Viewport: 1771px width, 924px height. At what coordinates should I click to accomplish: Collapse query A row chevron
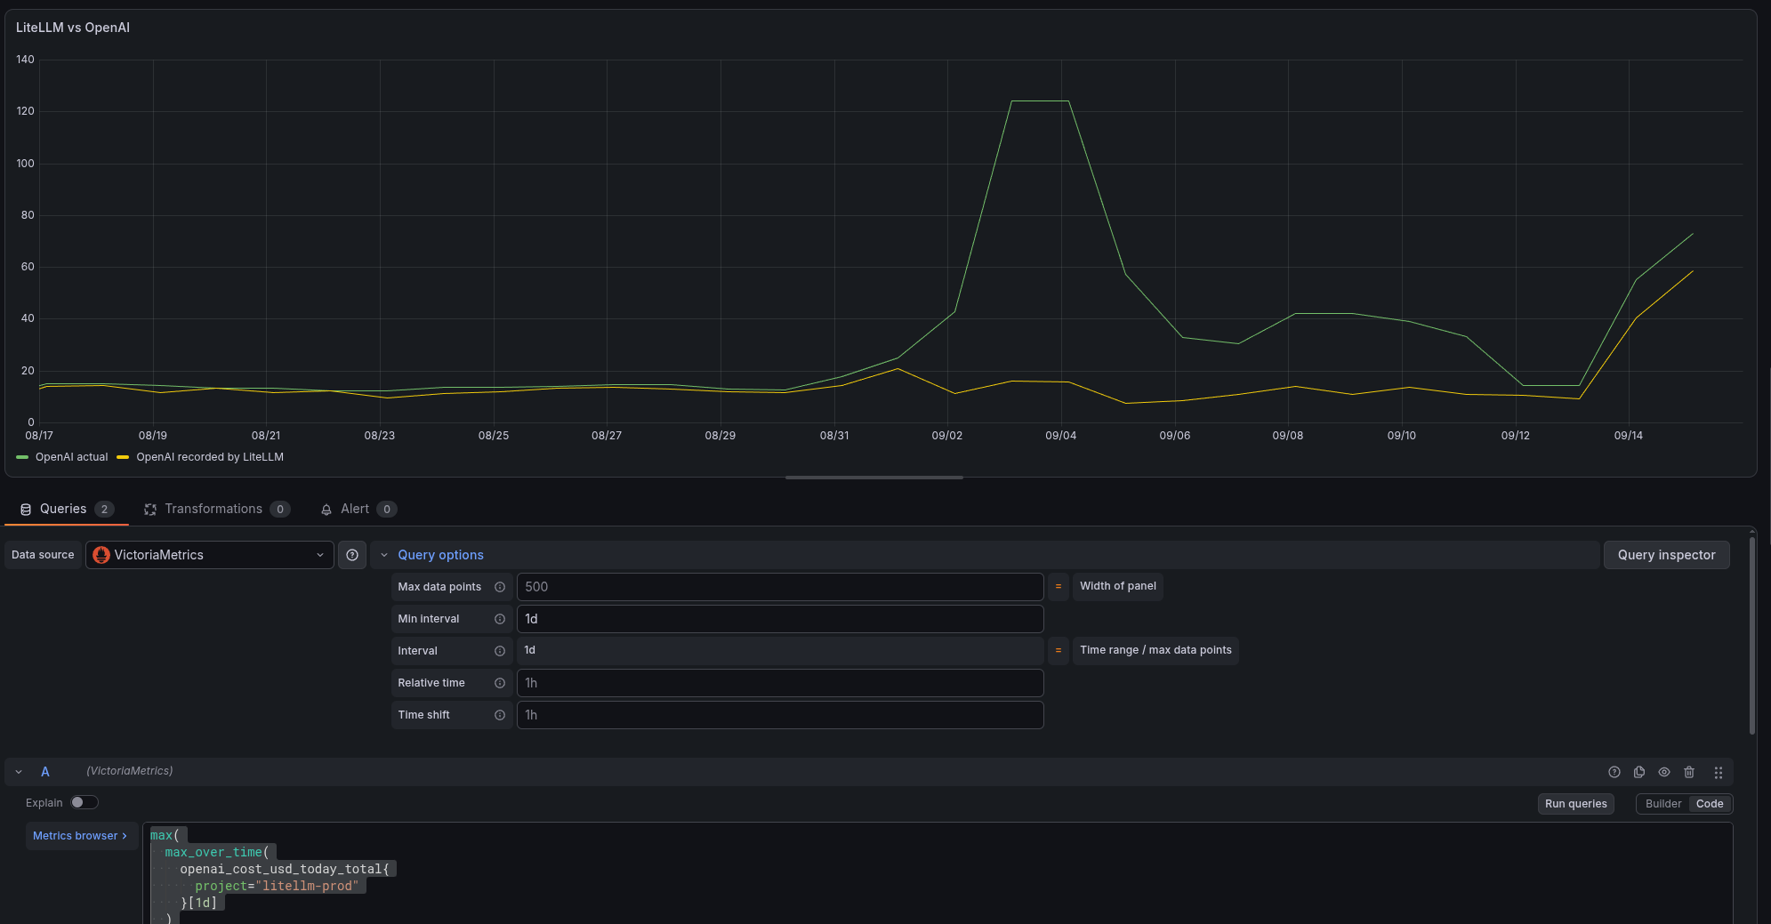tap(19, 772)
